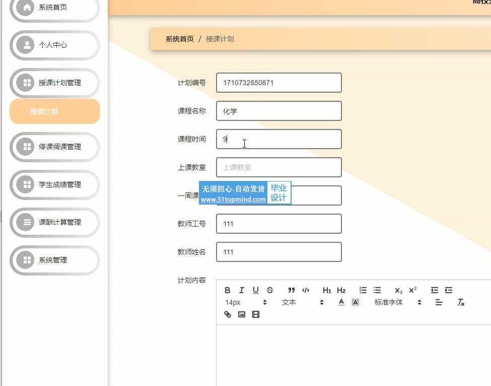The image size is (491, 386).
Task: Go to the 授课计划 submenu item
Action: point(55,112)
